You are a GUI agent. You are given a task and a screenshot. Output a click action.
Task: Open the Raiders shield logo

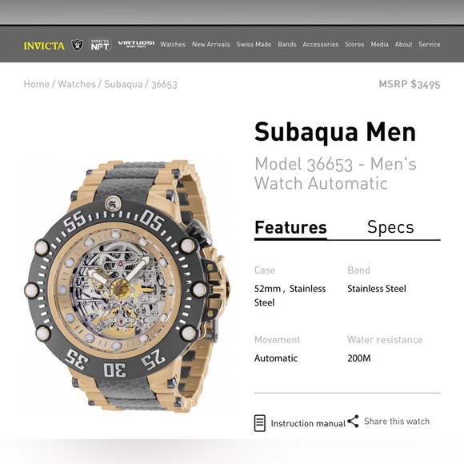click(77, 45)
